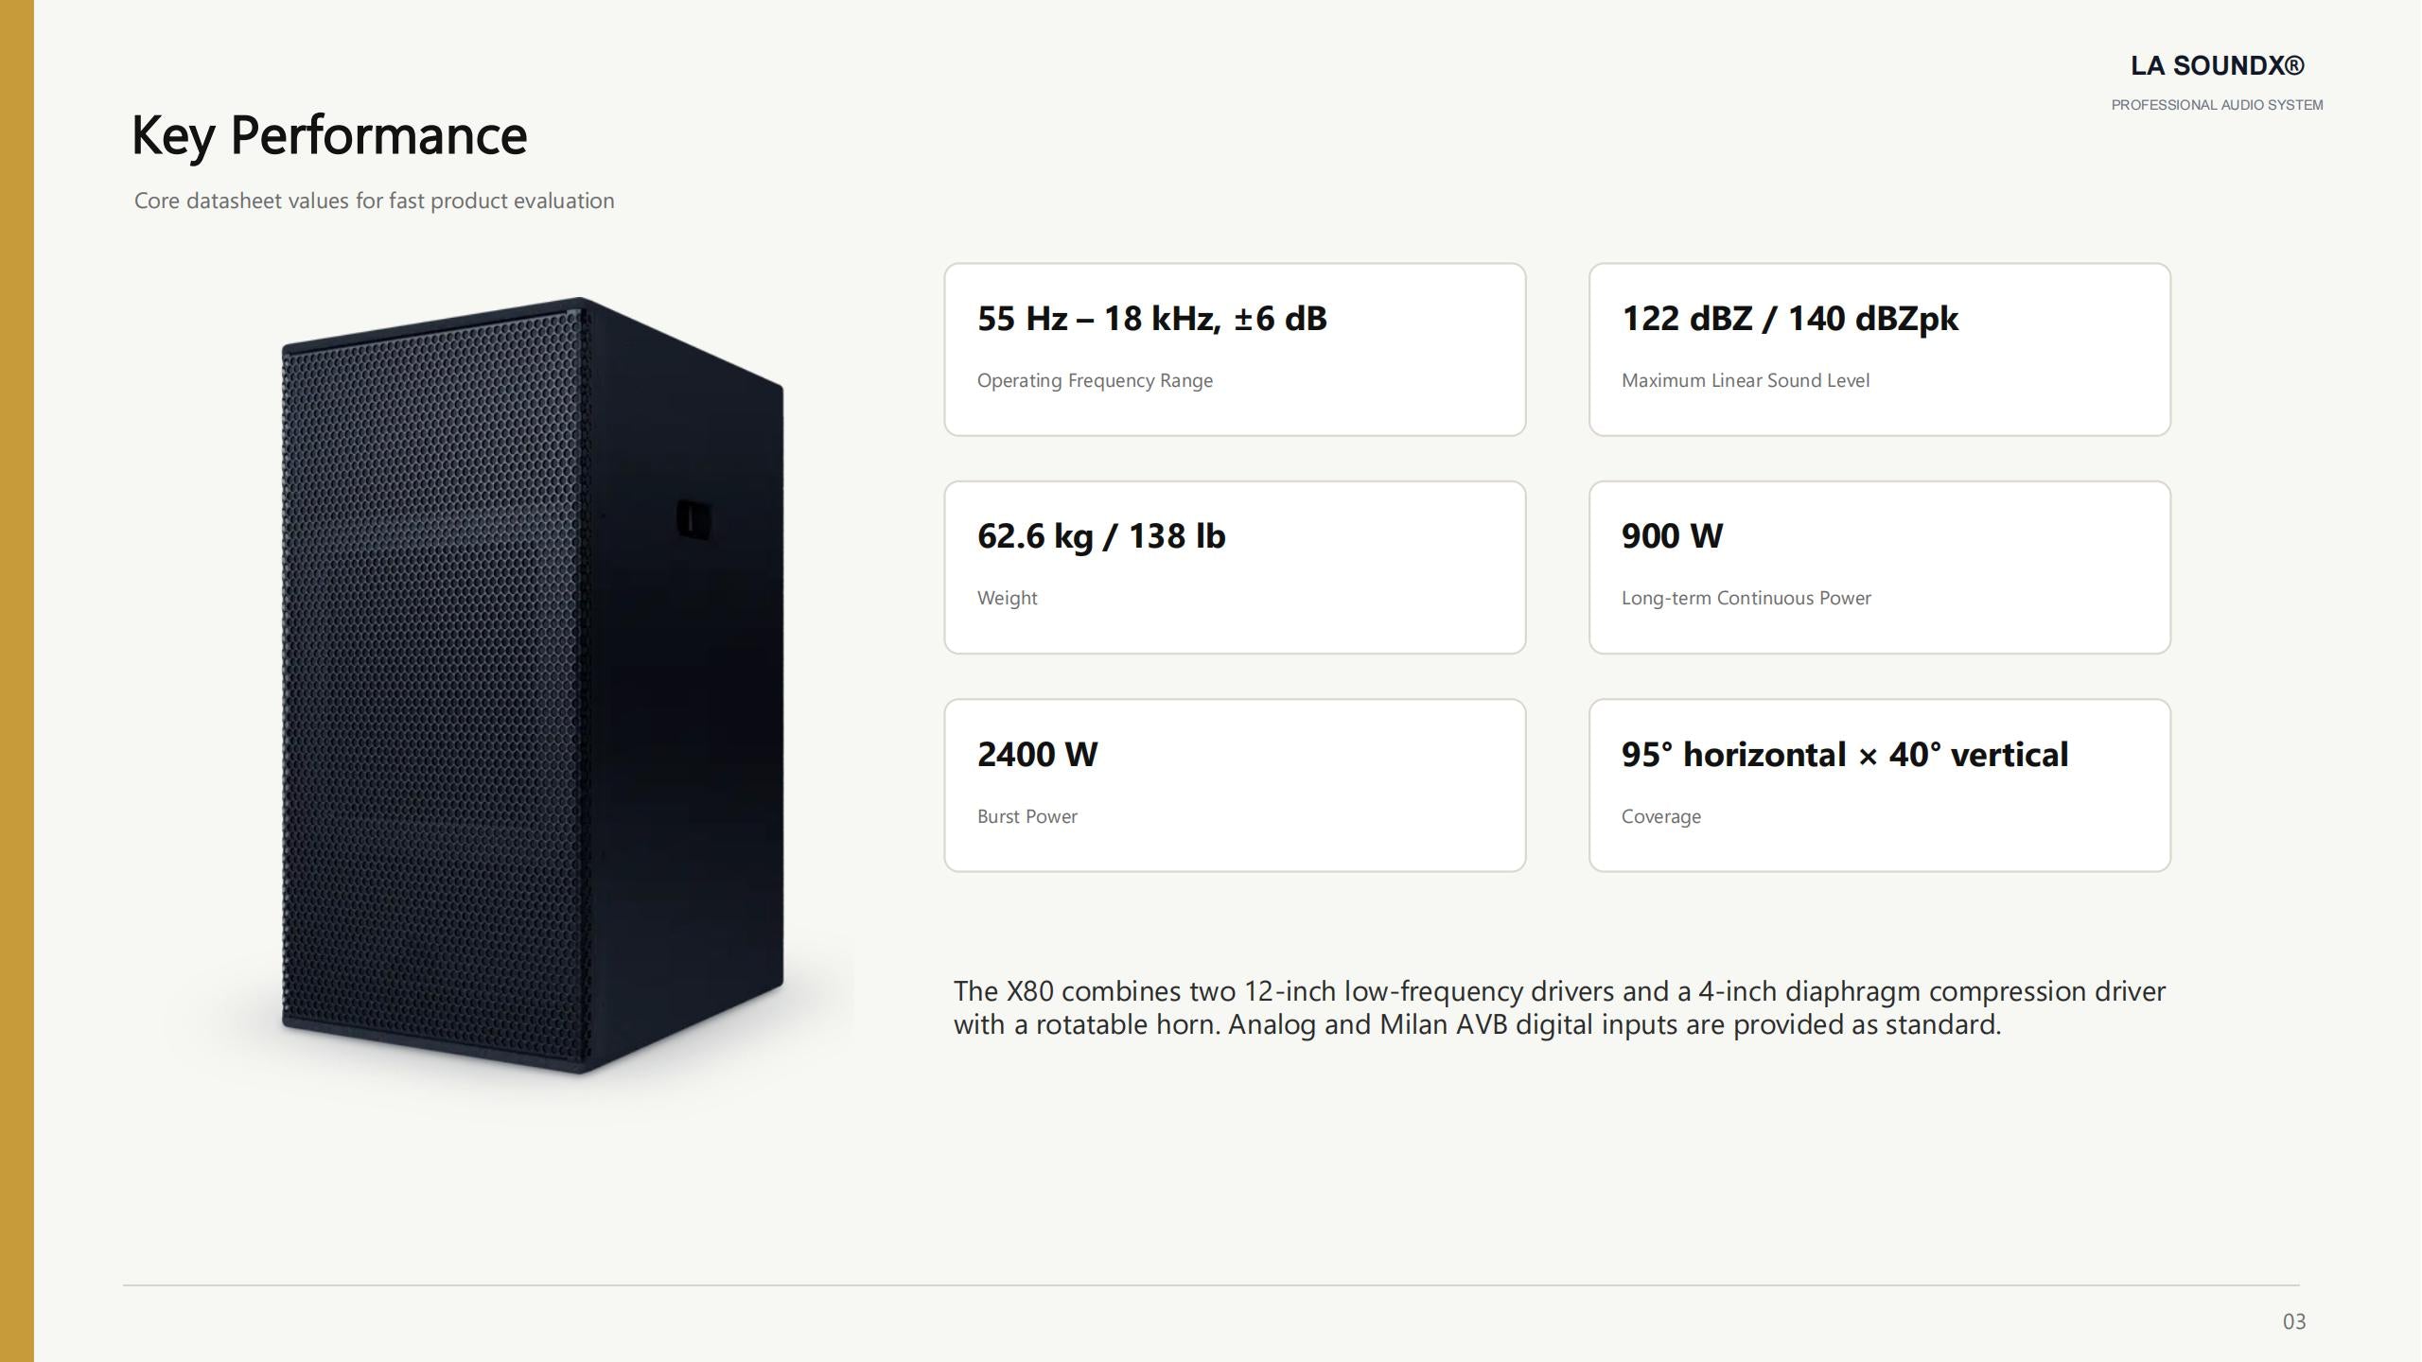Click the Core datasheet values subtitle
Screen dimensions: 2422x1362
[x=374, y=201]
